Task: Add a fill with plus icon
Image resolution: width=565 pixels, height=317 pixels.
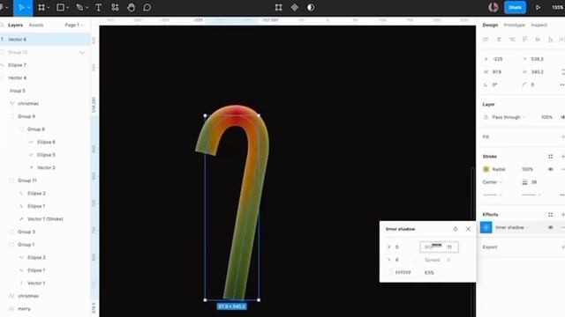Action: point(562,137)
